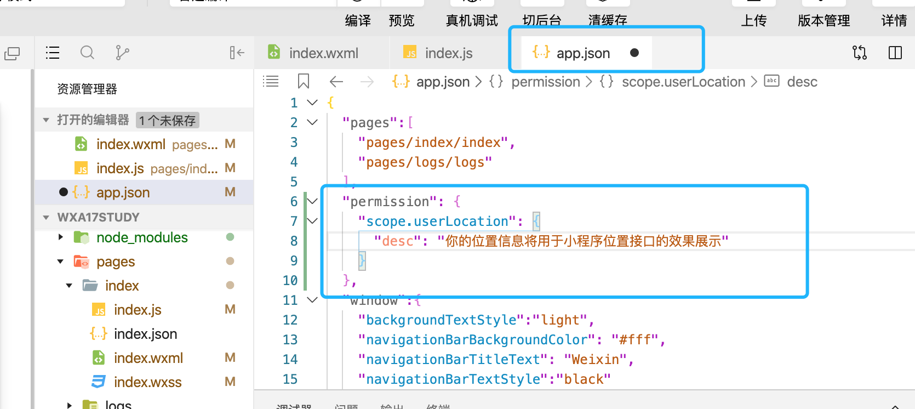
Task: Click line number 13 in gutter
Action: 290,340
